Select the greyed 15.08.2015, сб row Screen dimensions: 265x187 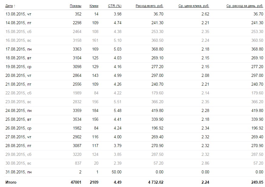pos(18,31)
